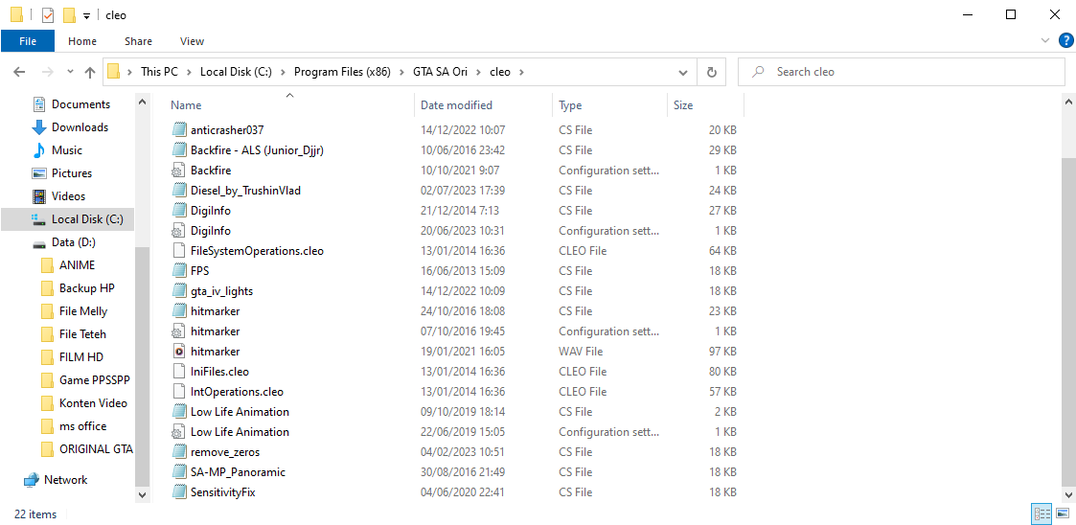Open the File menu tab
Image resolution: width=1076 pixels, height=525 pixels.
[x=28, y=41]
